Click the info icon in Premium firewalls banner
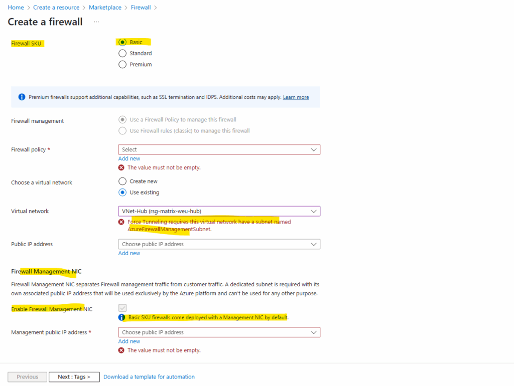514x386 pixels. (x=22, y=97)
